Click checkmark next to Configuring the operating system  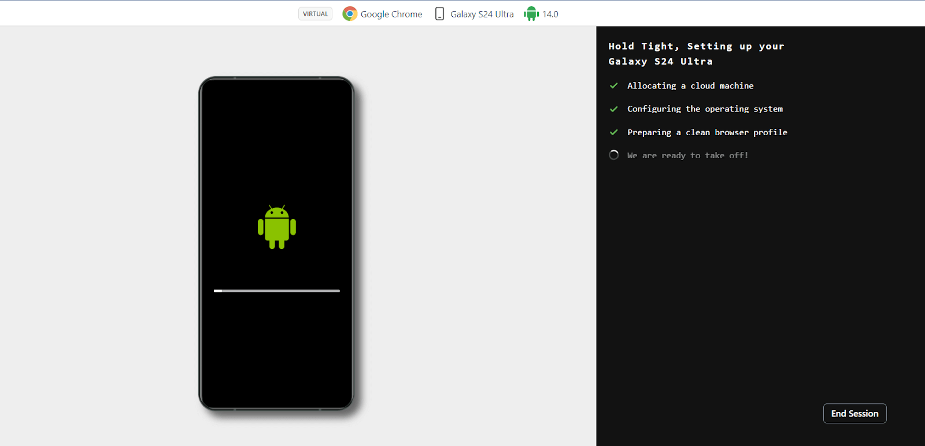614,109
